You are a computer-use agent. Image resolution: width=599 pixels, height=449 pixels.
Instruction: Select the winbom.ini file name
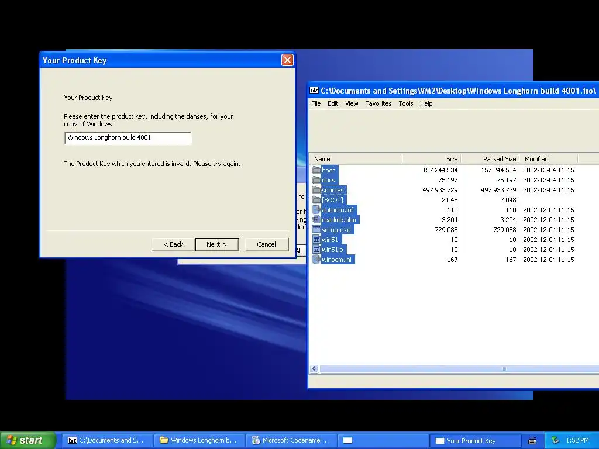[x=336, y=259]
